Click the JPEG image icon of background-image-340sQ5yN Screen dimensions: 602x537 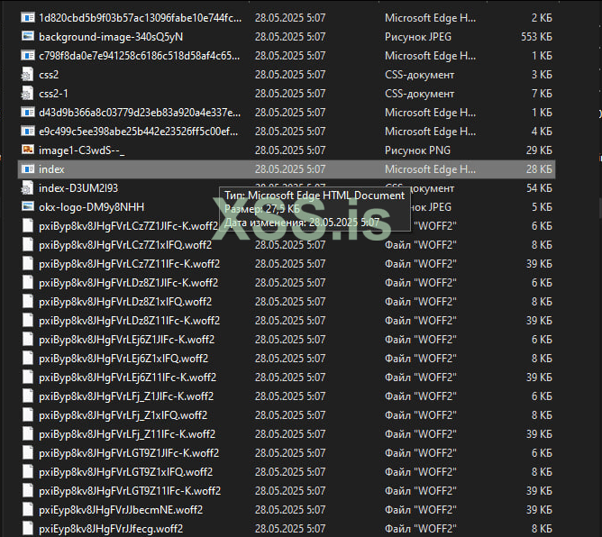coord(28,36)
